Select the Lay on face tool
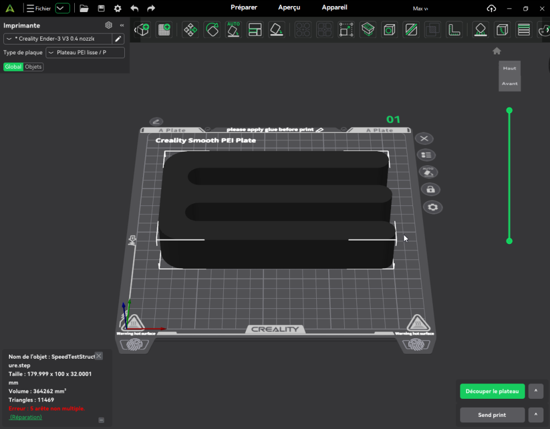The width and height of the screenshot is (550, 429). (x=277, y=30)
